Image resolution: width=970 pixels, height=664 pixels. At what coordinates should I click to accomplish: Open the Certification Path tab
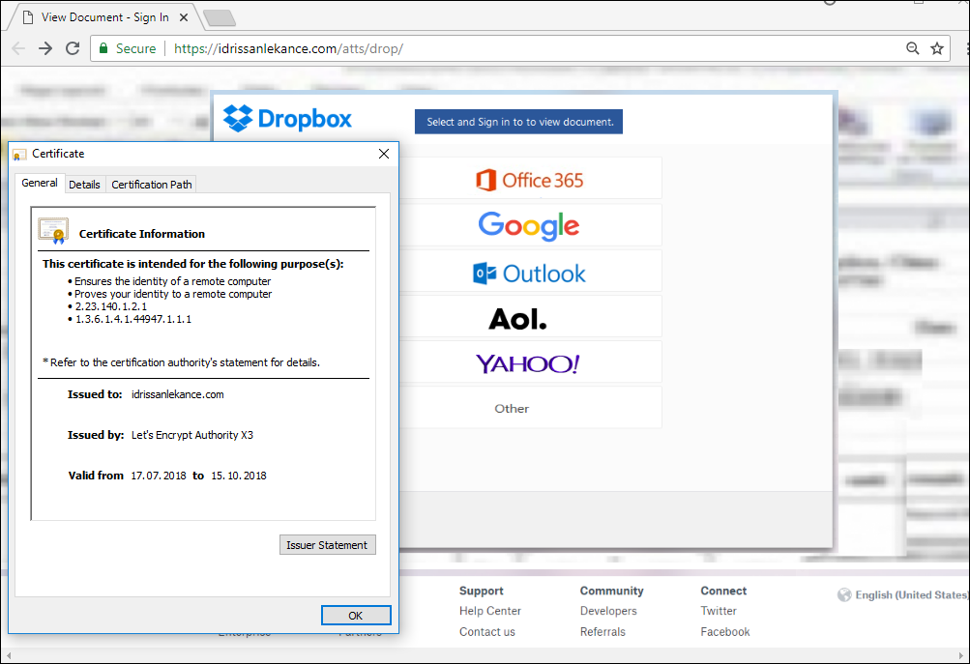point(152,185)
